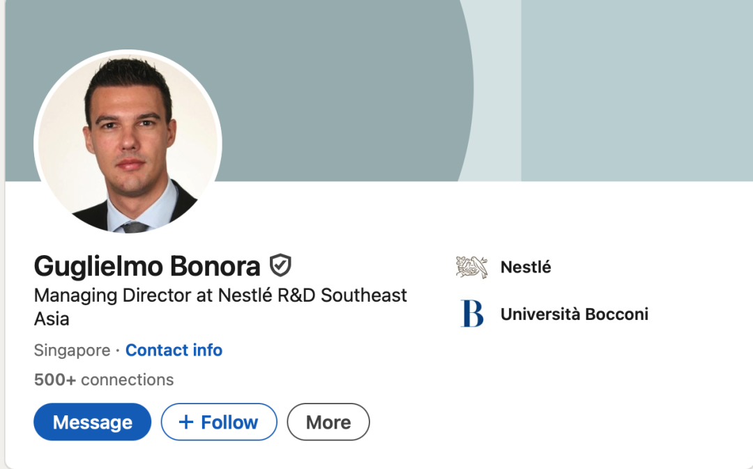Click the bold '500+' connections count
753x469 pixels.
54,380
